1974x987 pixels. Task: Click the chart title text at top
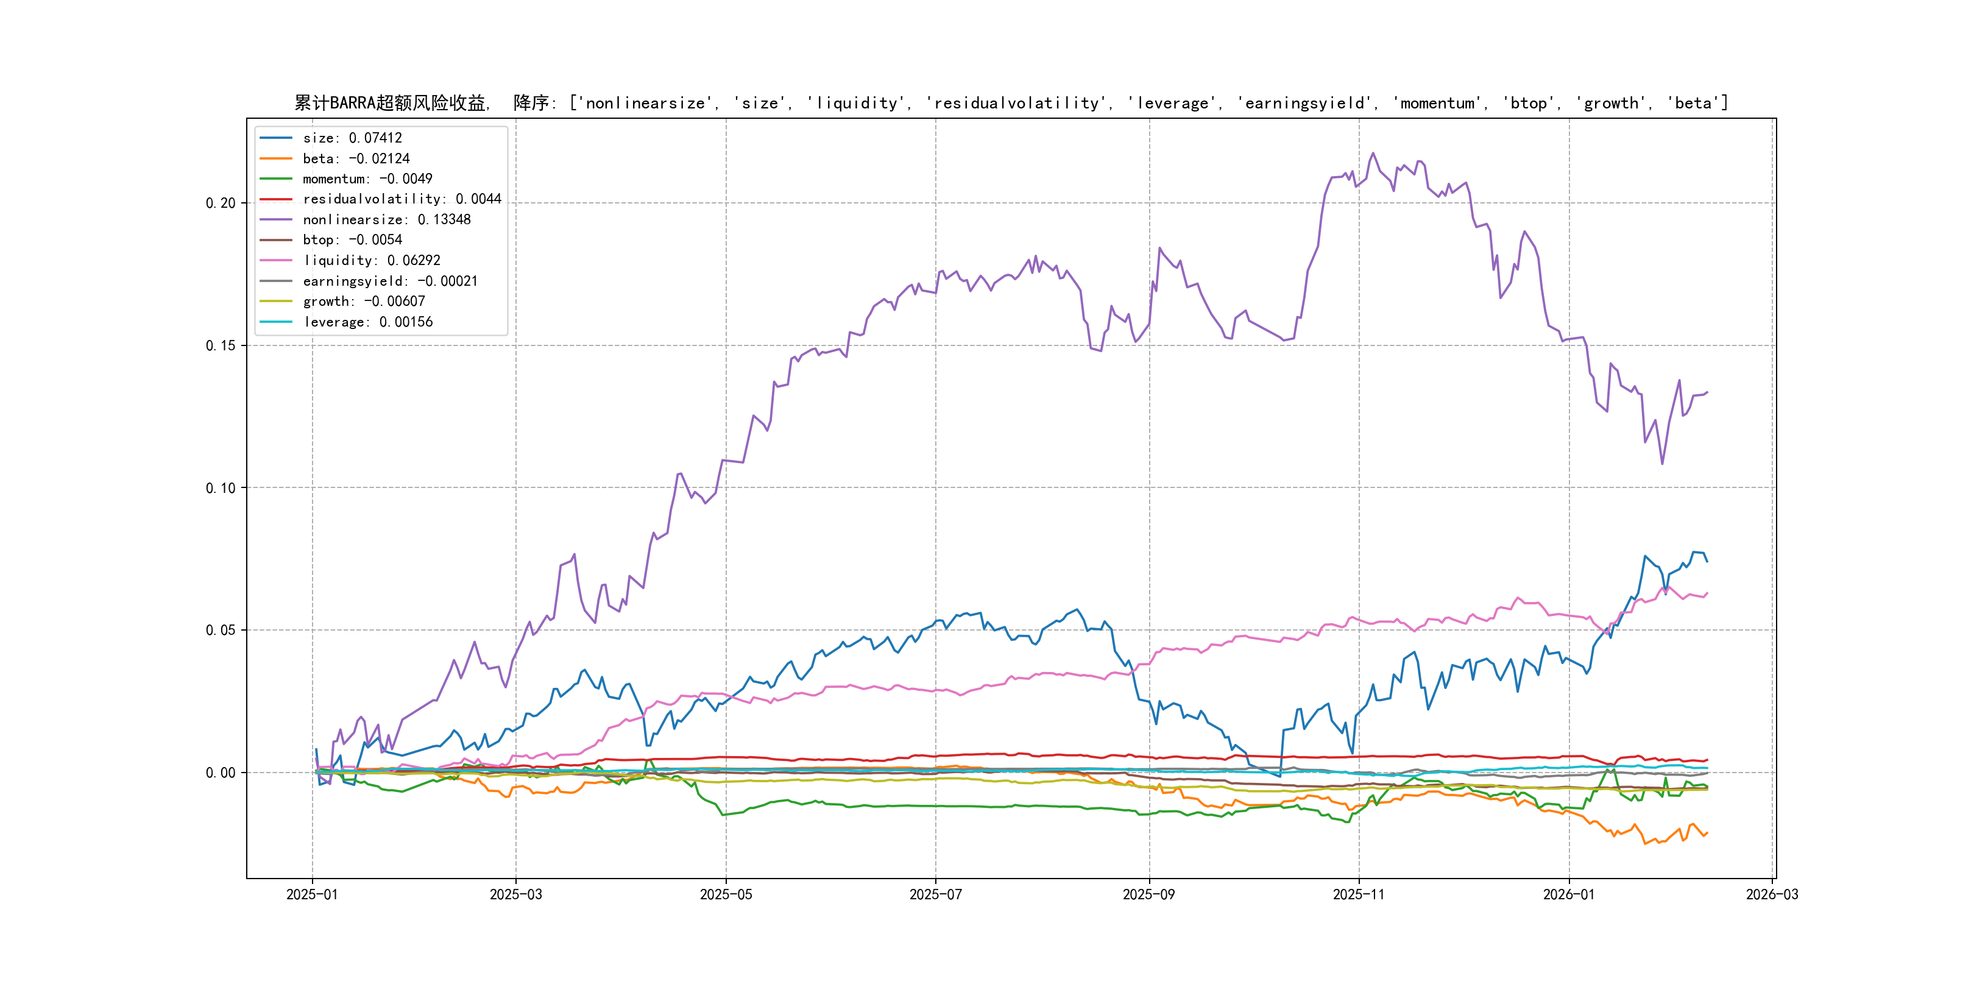coord(1011,103)
